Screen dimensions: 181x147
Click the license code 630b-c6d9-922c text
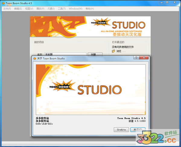[44, 124]
